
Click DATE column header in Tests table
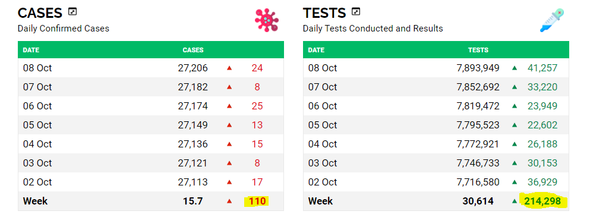pyautogui.click(x=316, y=50)
